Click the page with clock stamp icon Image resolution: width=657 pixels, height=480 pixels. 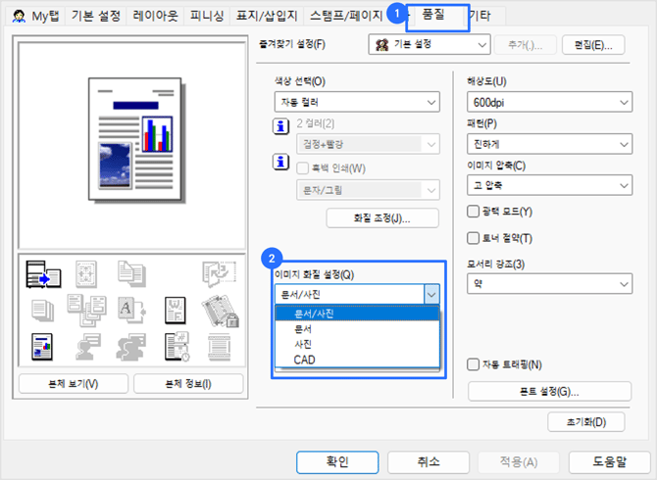[x=177, y=347]
